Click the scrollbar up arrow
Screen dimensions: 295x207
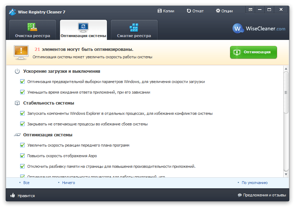click(x=286, y=69)
